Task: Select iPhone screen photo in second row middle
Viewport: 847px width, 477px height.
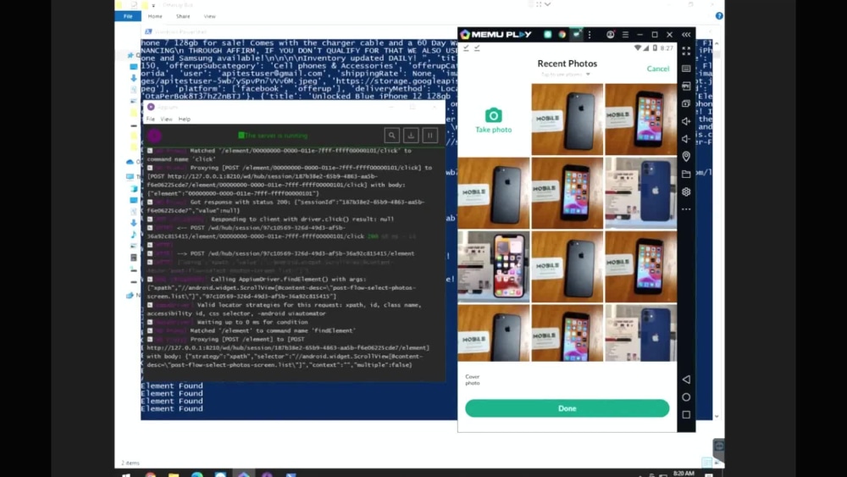Action: (x=567, y=193)
